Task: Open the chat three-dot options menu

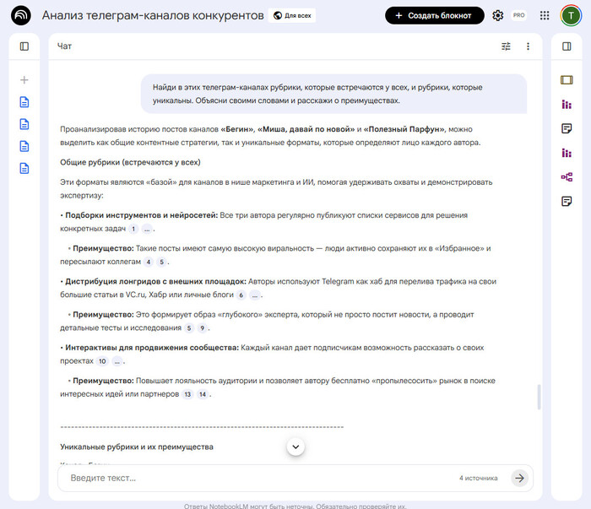Action: (x=529, y=46)
